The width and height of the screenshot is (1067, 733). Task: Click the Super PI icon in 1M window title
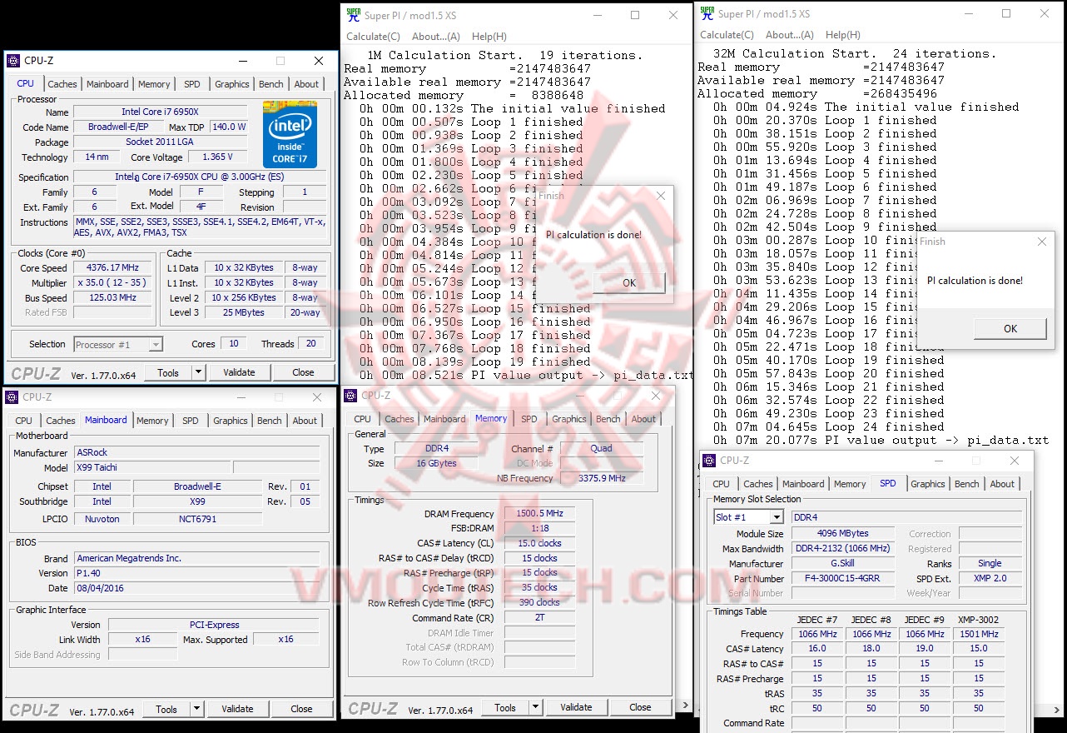point(354,15)
